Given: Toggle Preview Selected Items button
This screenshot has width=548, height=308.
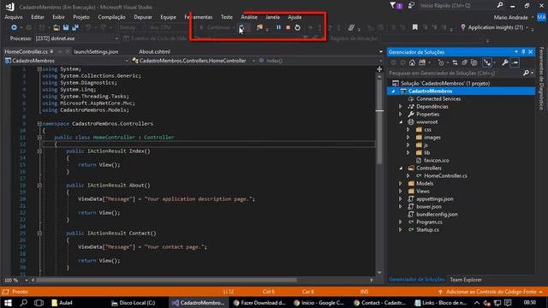Looking at the screenshot, I should click(x=515, y=62).
